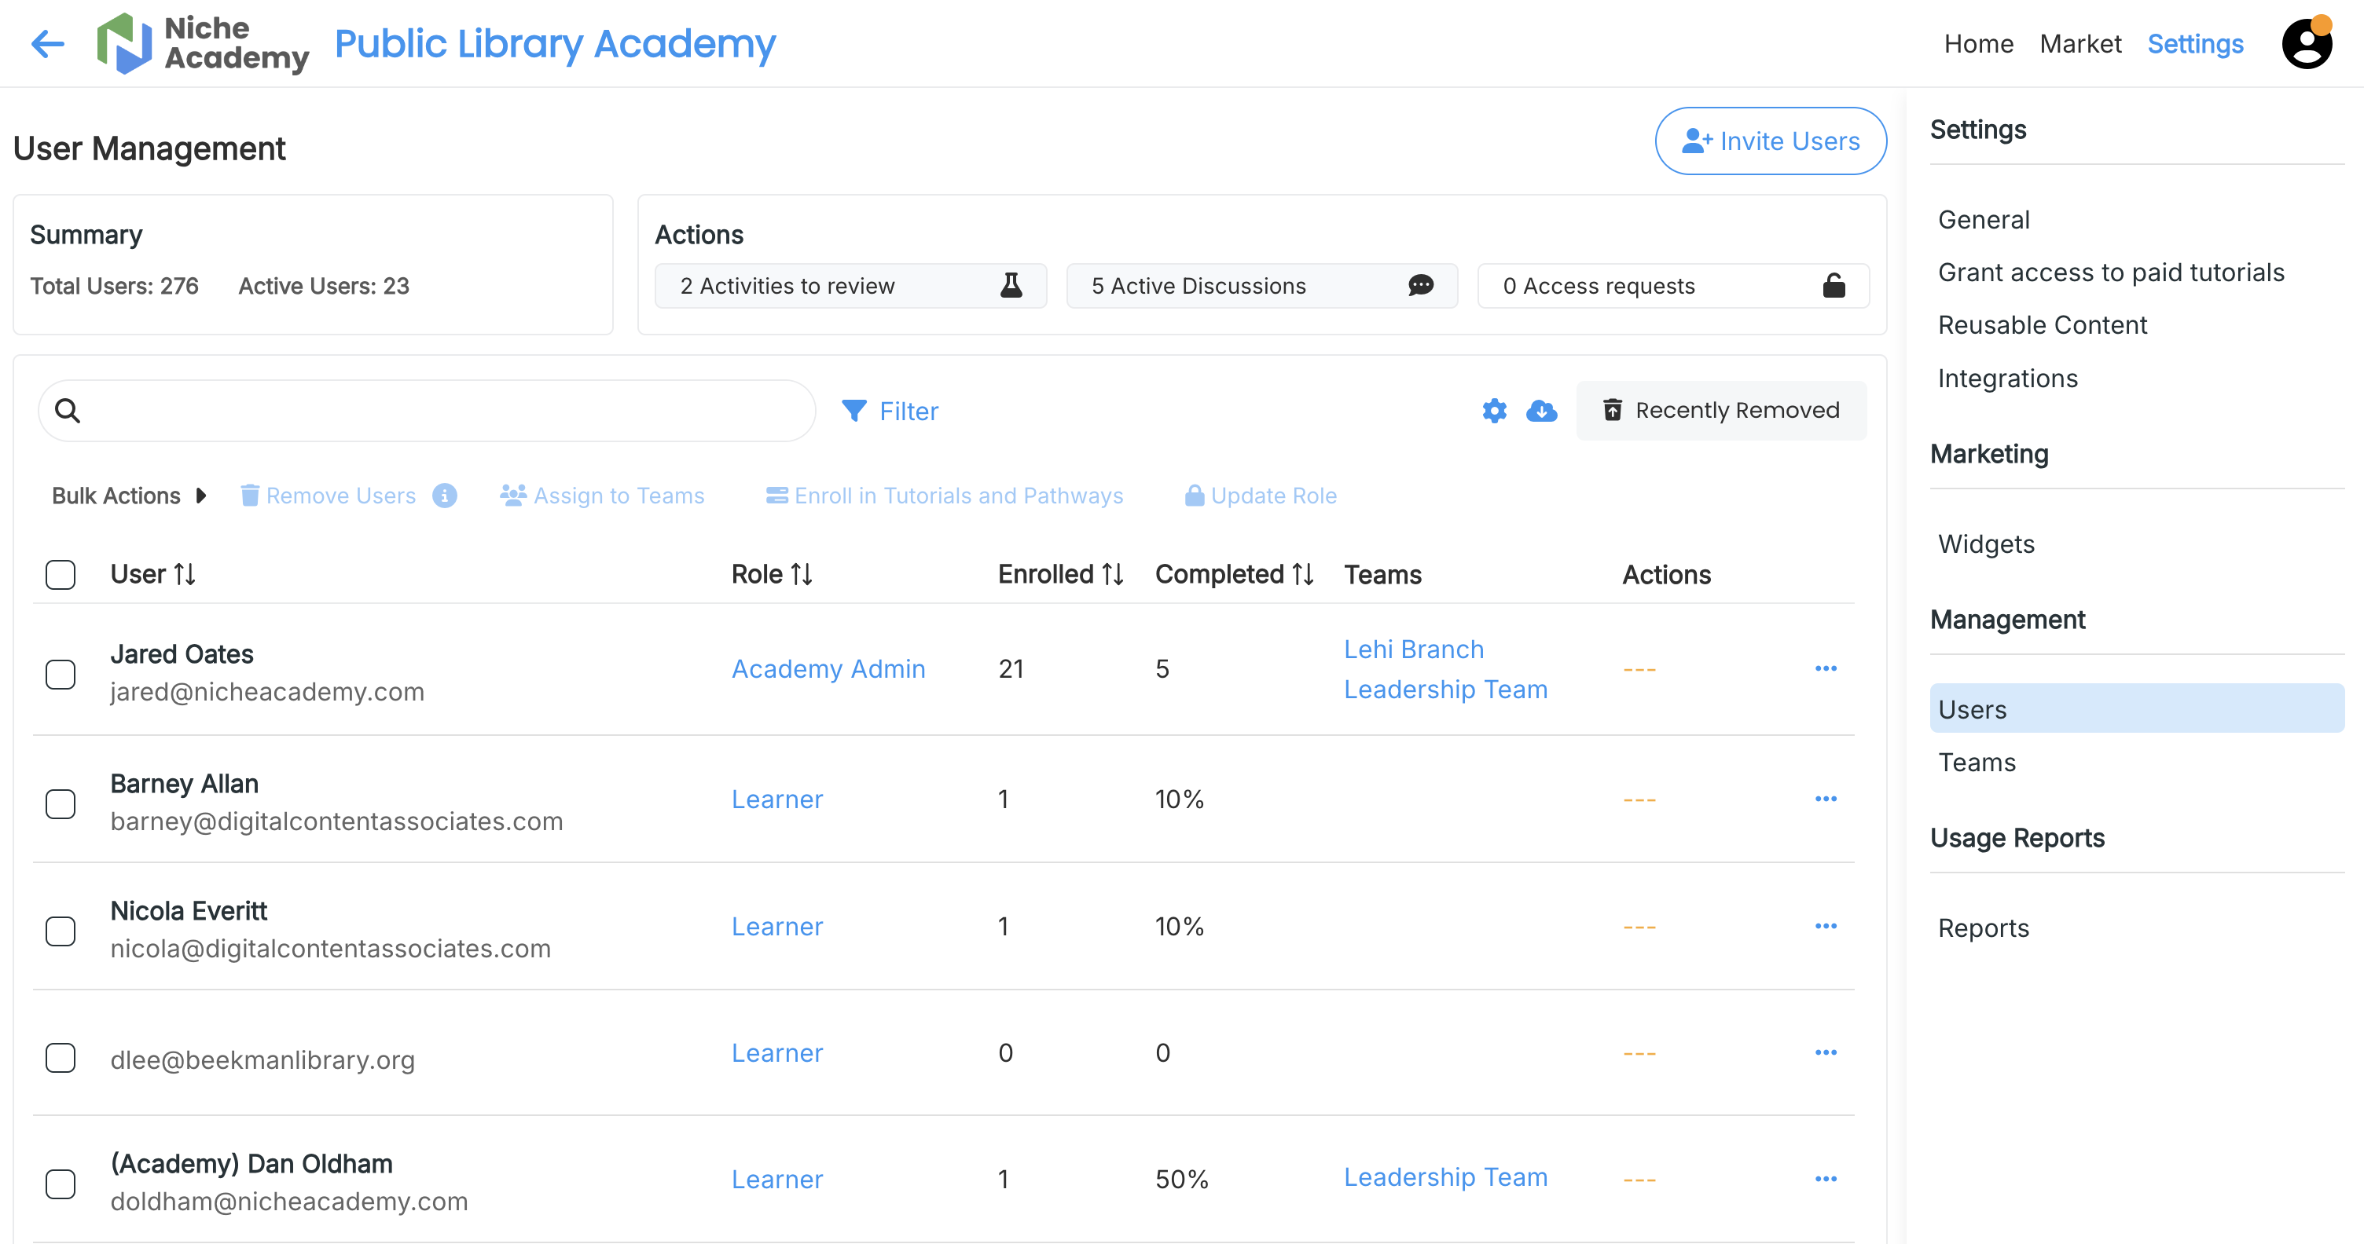Viewport: 2364px width, 1244px height.
Task: Check the checkbox for Barney Allan
Action: [x=61, y=804]
